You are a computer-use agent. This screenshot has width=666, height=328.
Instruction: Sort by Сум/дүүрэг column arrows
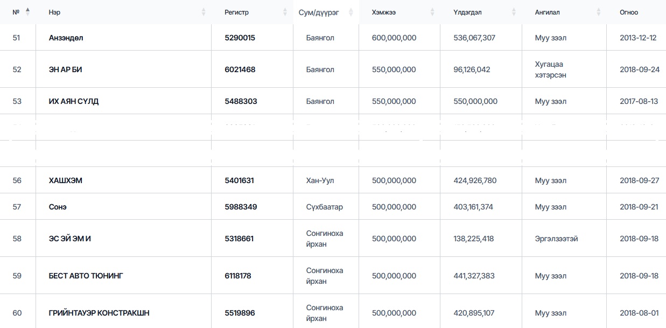(x=351, y=12)
